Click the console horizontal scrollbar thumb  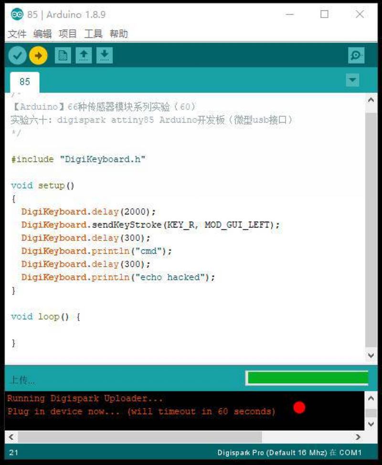pos(140,437)
